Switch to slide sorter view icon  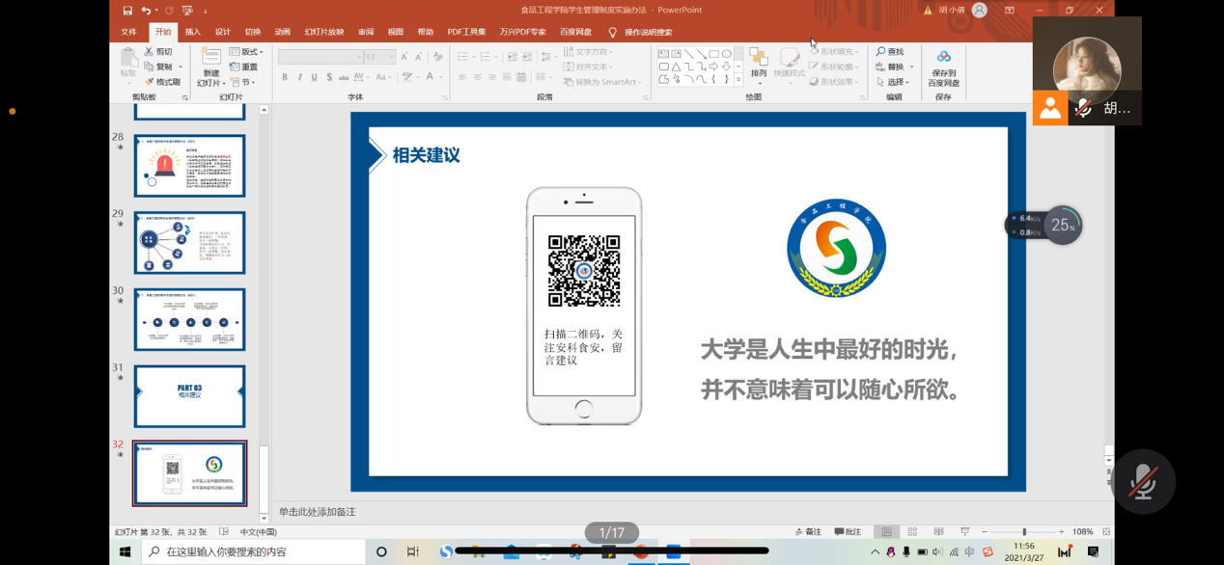pyautogui.click(x=912, y=532)
